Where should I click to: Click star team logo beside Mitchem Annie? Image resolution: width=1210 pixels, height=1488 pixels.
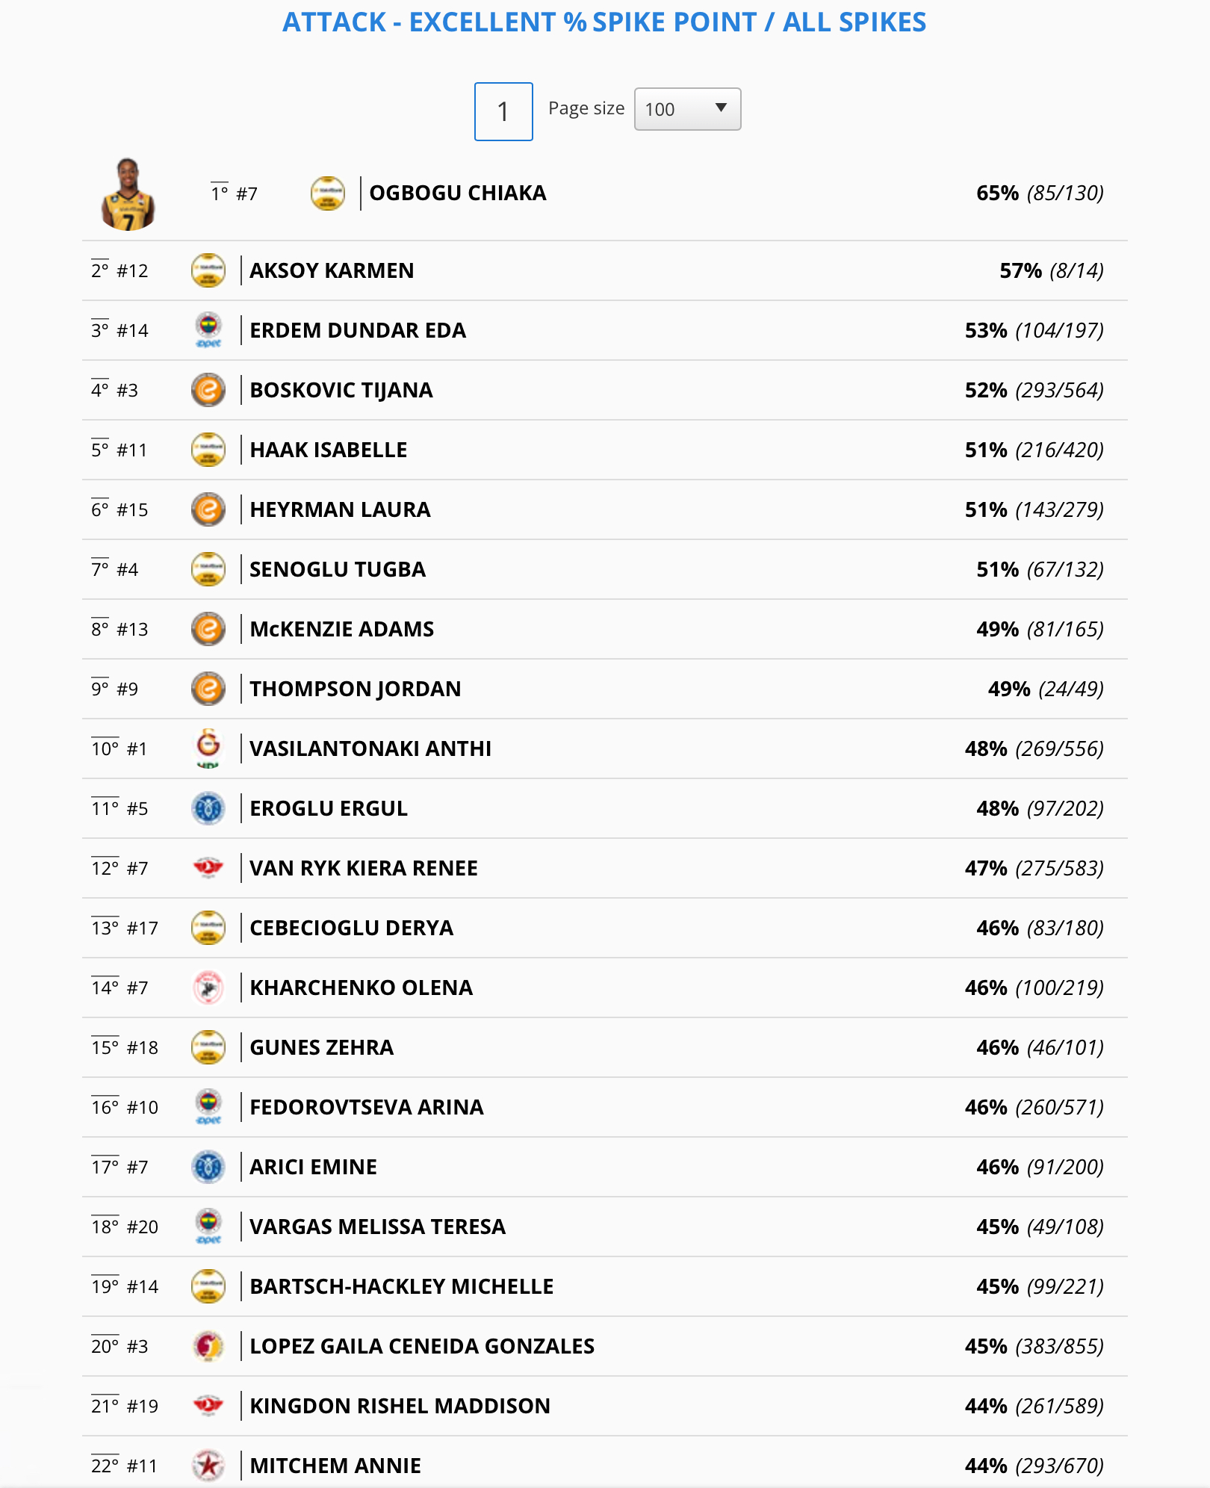208,1466
